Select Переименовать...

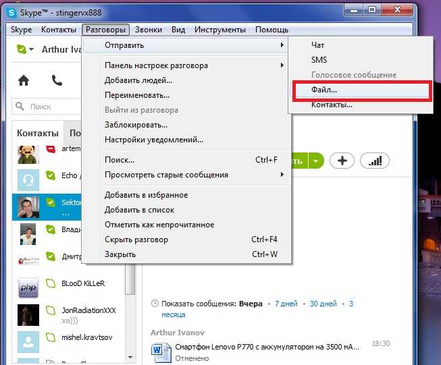[187, 95]
